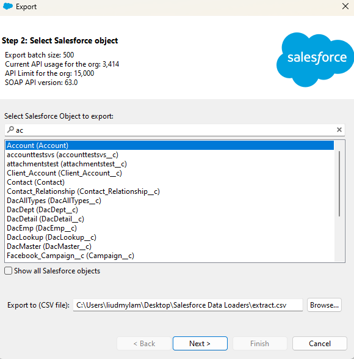This screenshot has width=354, height=359.
Task: Select Client_Account (Client_Account__c) object
Action: point(169,173)
